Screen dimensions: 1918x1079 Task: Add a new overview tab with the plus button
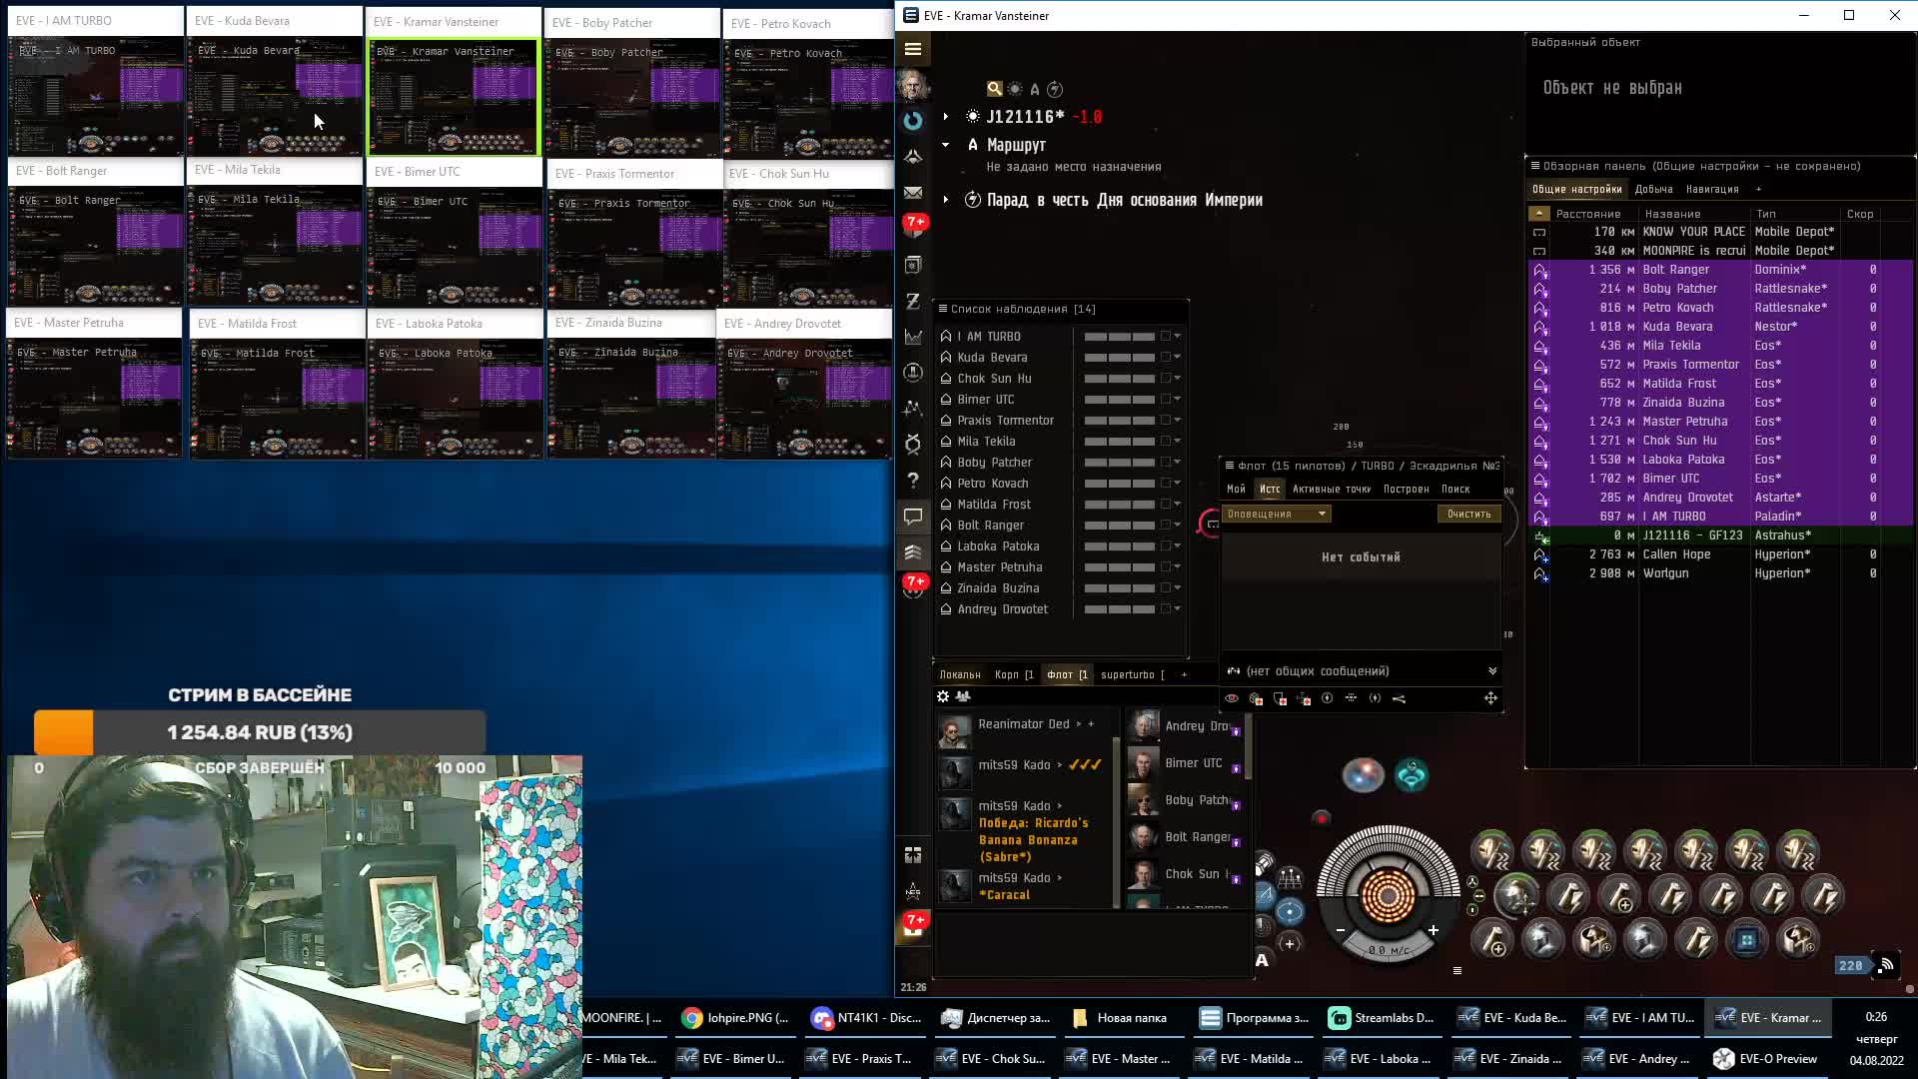point(1758,189)
